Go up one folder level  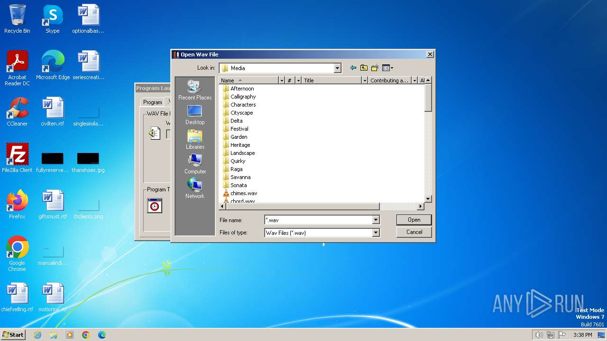(x=364, y=68)
